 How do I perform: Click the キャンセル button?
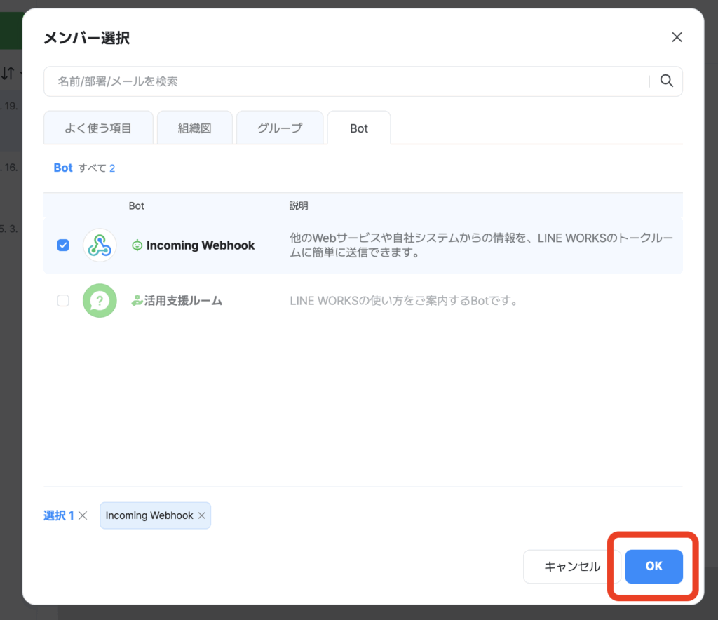tap(572, 567)
